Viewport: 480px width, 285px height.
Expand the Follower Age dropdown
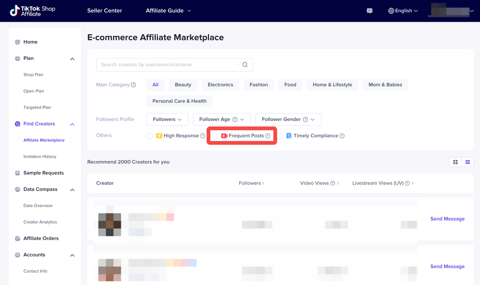click(222, 119)
